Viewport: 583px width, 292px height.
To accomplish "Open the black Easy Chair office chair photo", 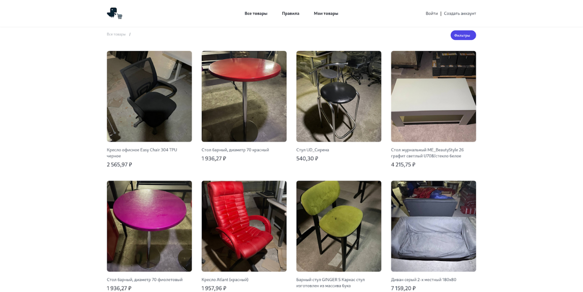I will [x=149, y=96].
